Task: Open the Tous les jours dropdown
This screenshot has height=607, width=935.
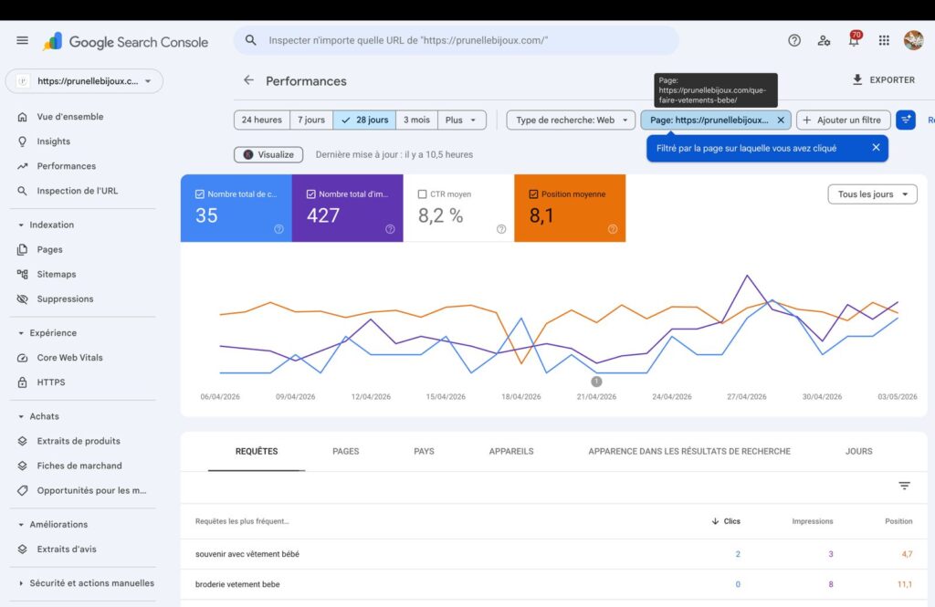Action: (872, 194)
